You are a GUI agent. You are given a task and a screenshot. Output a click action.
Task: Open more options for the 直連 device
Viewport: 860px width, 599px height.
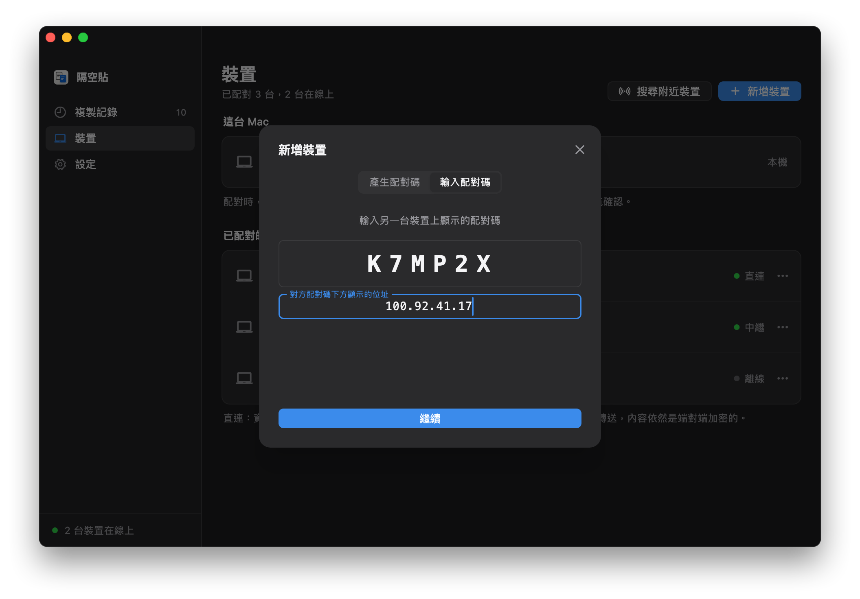[782, 276]
